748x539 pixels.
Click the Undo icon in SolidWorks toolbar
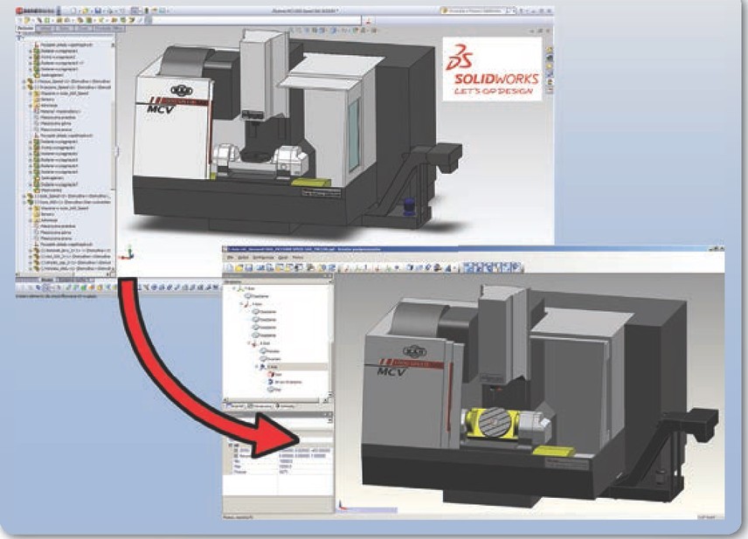tap(122, 10)
